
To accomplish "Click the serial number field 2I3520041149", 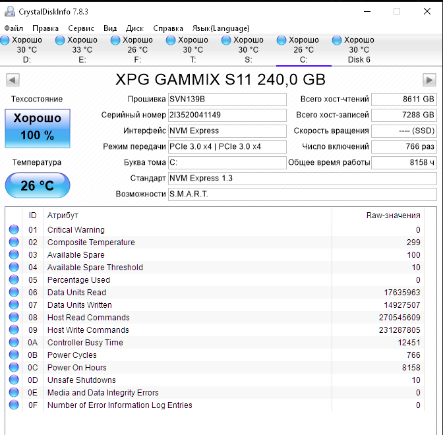I will pos(227,115).
